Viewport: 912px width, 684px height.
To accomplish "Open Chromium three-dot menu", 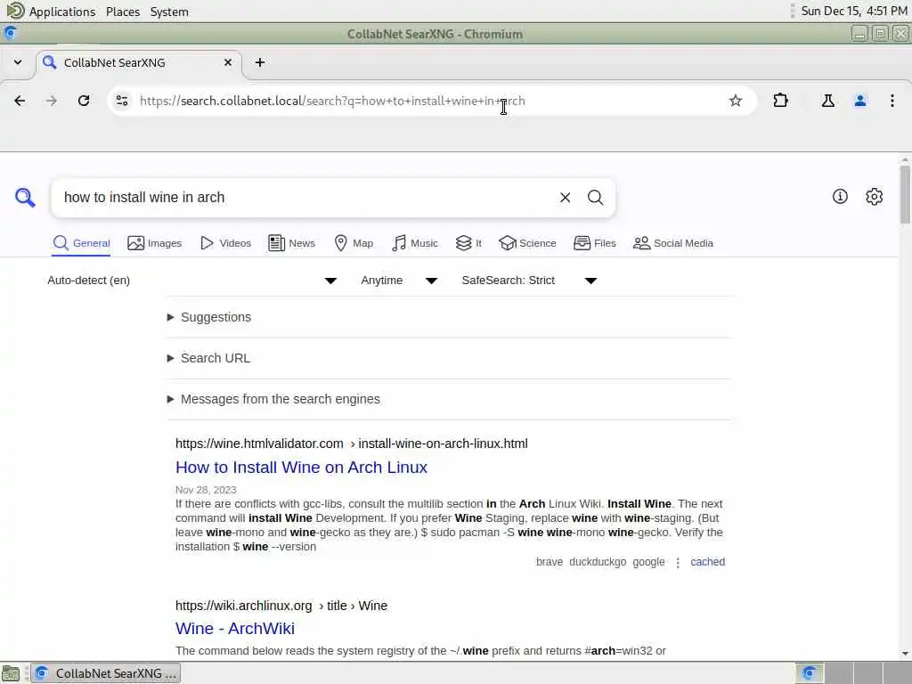I will pyautogui.click(x=892, y=101).
